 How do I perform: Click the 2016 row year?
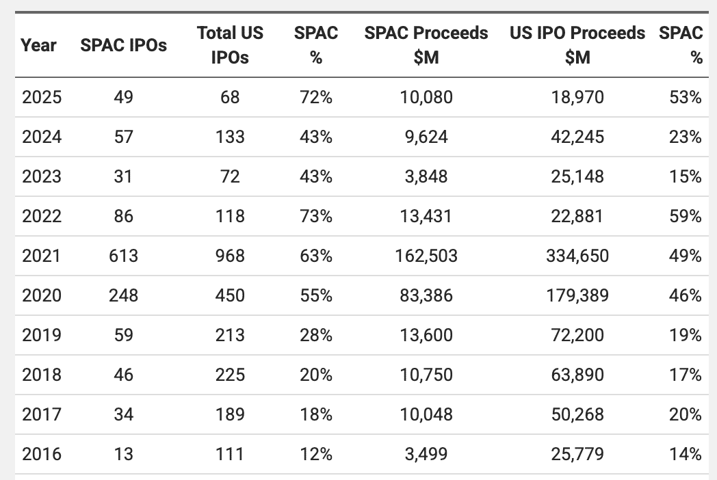(42, 454)
